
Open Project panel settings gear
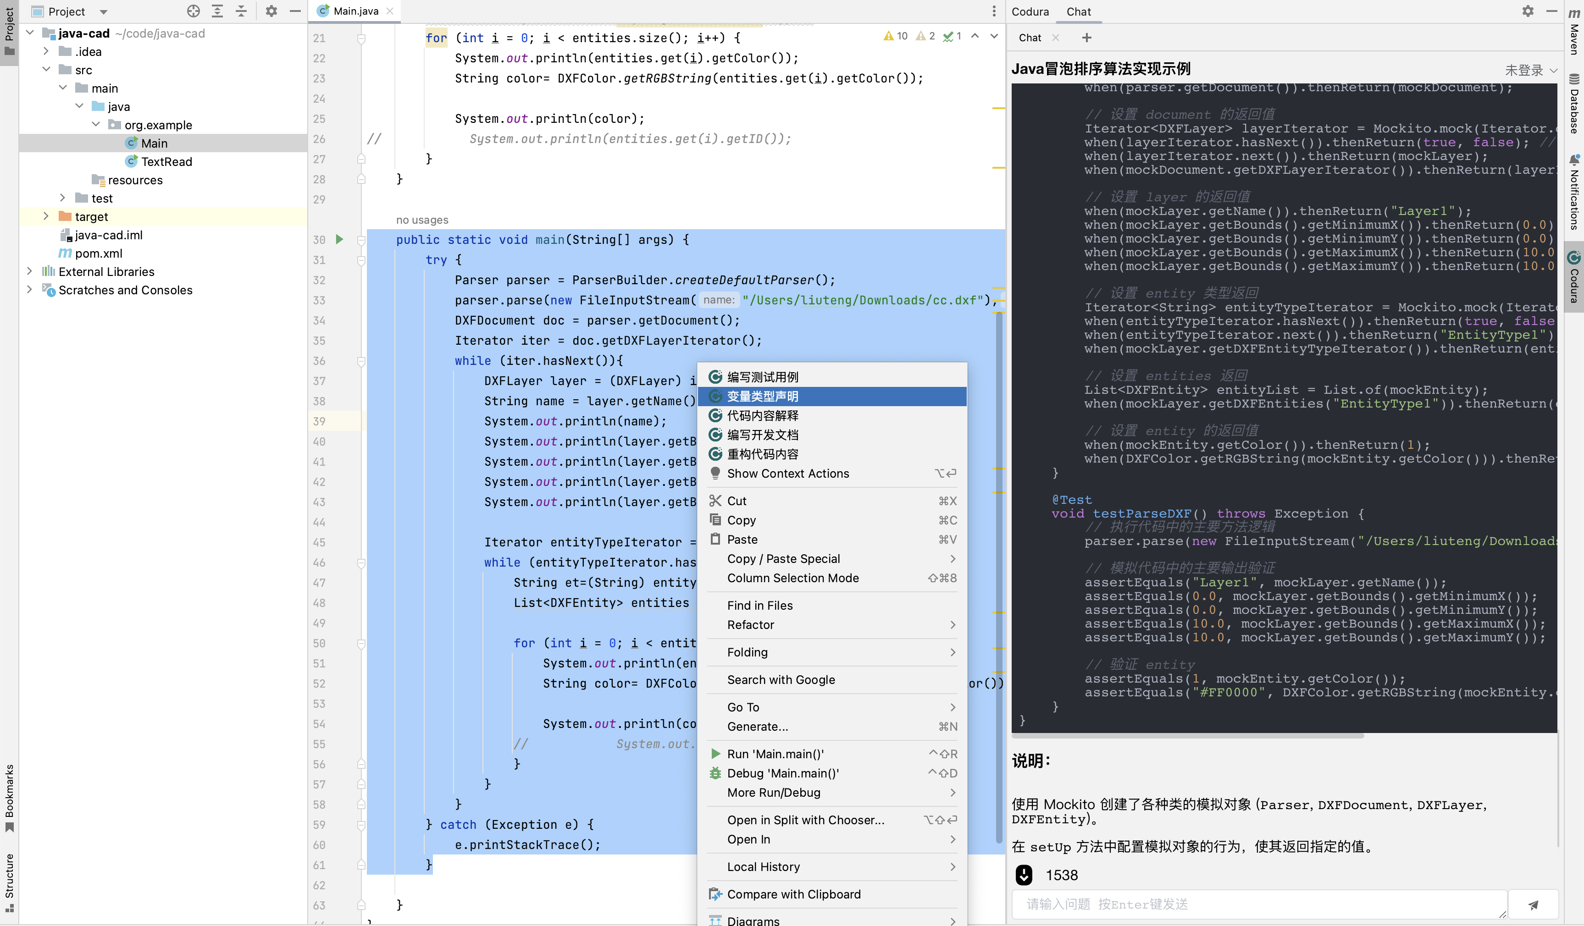(x=271, y=11)
